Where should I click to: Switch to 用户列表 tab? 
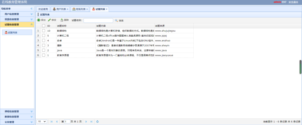tap(60, 9)
